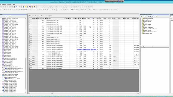The height and width of the screenshot is (97, 173).
Task: Click first icon in Reference Data Explorer toolbar
Action: click(142, 16)
